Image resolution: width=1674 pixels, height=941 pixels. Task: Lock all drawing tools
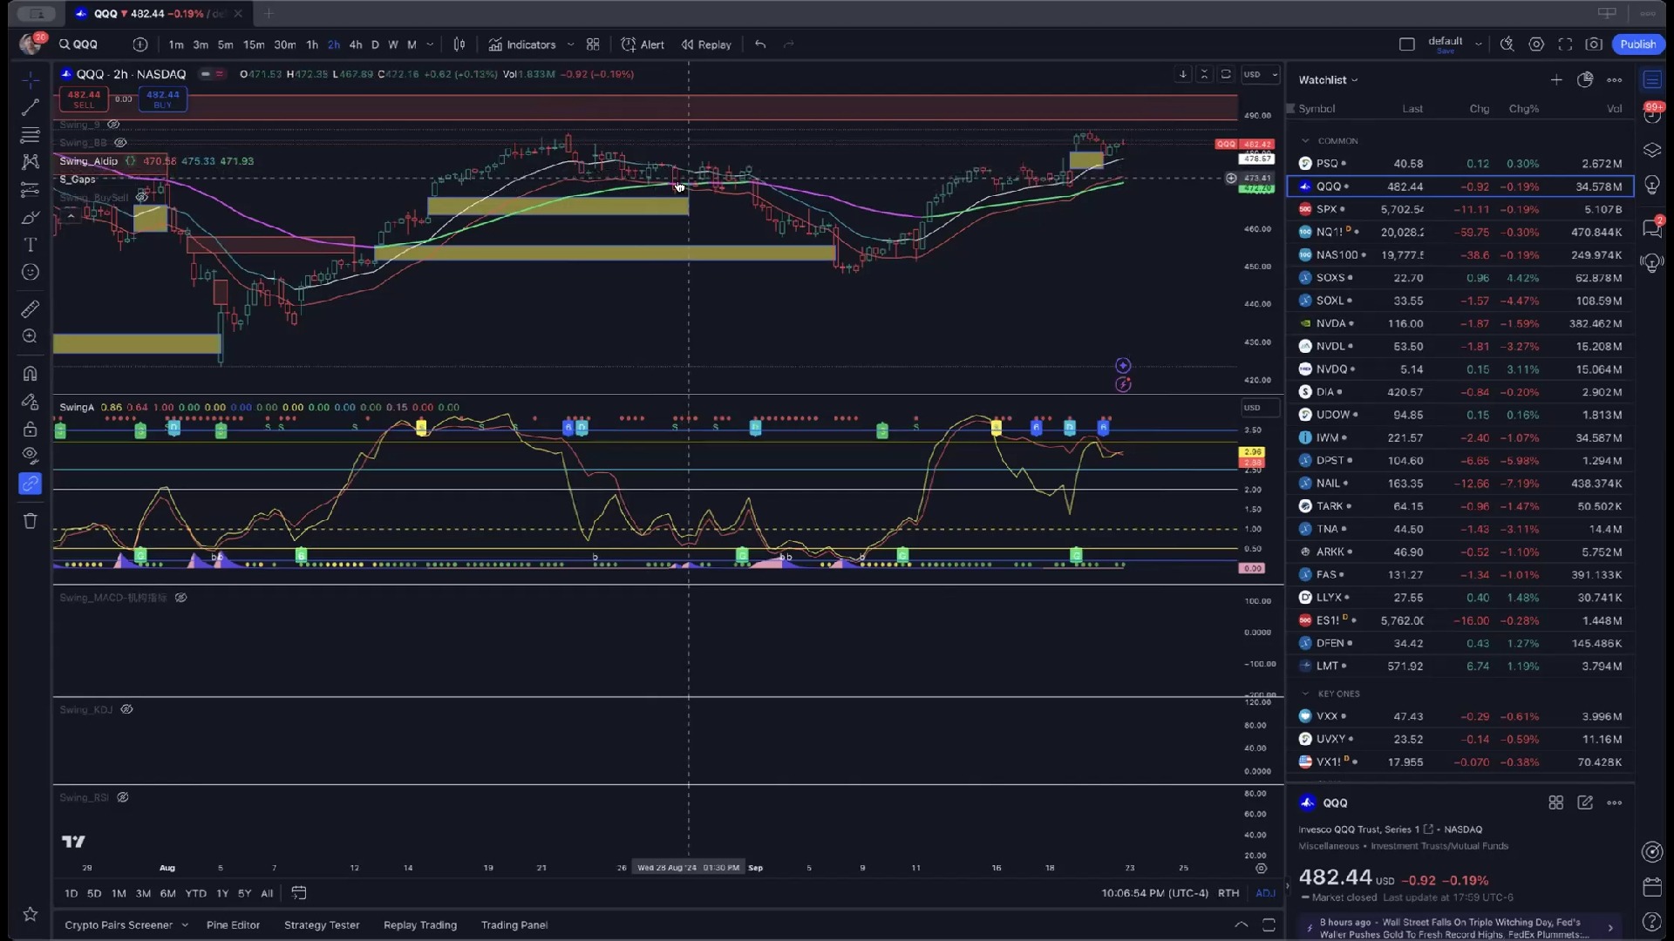coord(31,429)
